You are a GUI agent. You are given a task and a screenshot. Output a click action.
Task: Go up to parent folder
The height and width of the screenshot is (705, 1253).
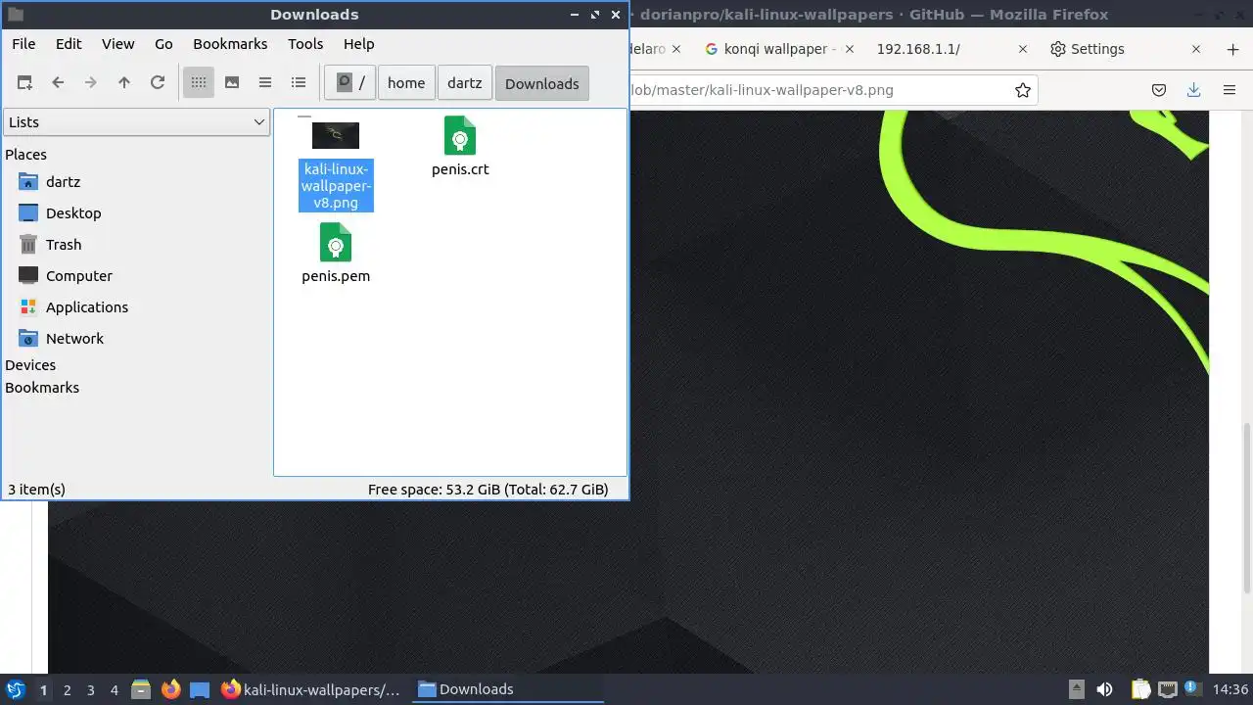(124, 83)
